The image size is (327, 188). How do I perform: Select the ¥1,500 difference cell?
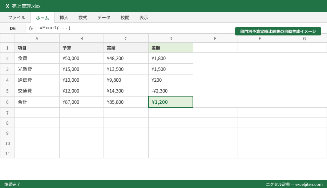[x=171, y=69]
